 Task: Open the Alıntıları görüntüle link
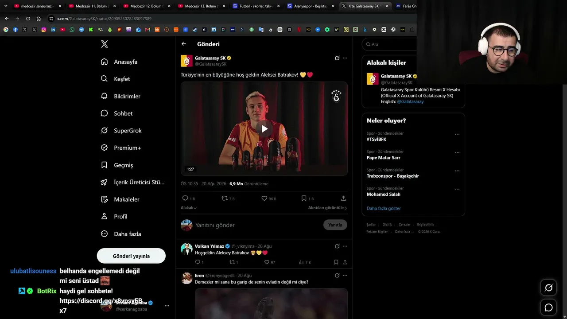327,208
